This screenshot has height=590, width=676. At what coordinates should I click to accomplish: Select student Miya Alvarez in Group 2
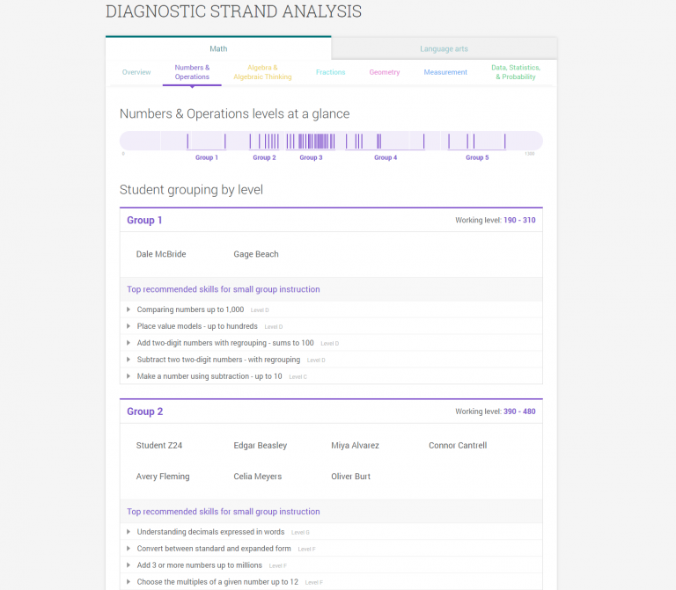[x=356, y=446]
